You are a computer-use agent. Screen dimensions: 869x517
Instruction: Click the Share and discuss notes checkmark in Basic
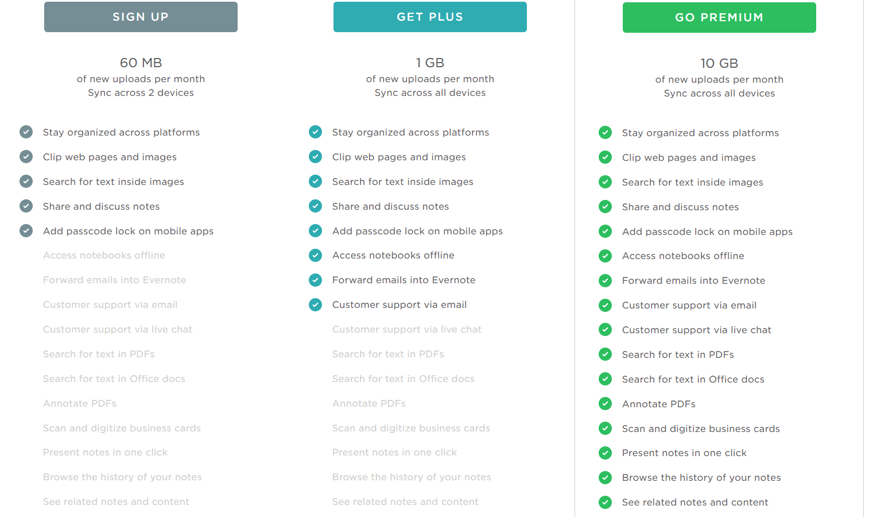(x=26, y=206)
